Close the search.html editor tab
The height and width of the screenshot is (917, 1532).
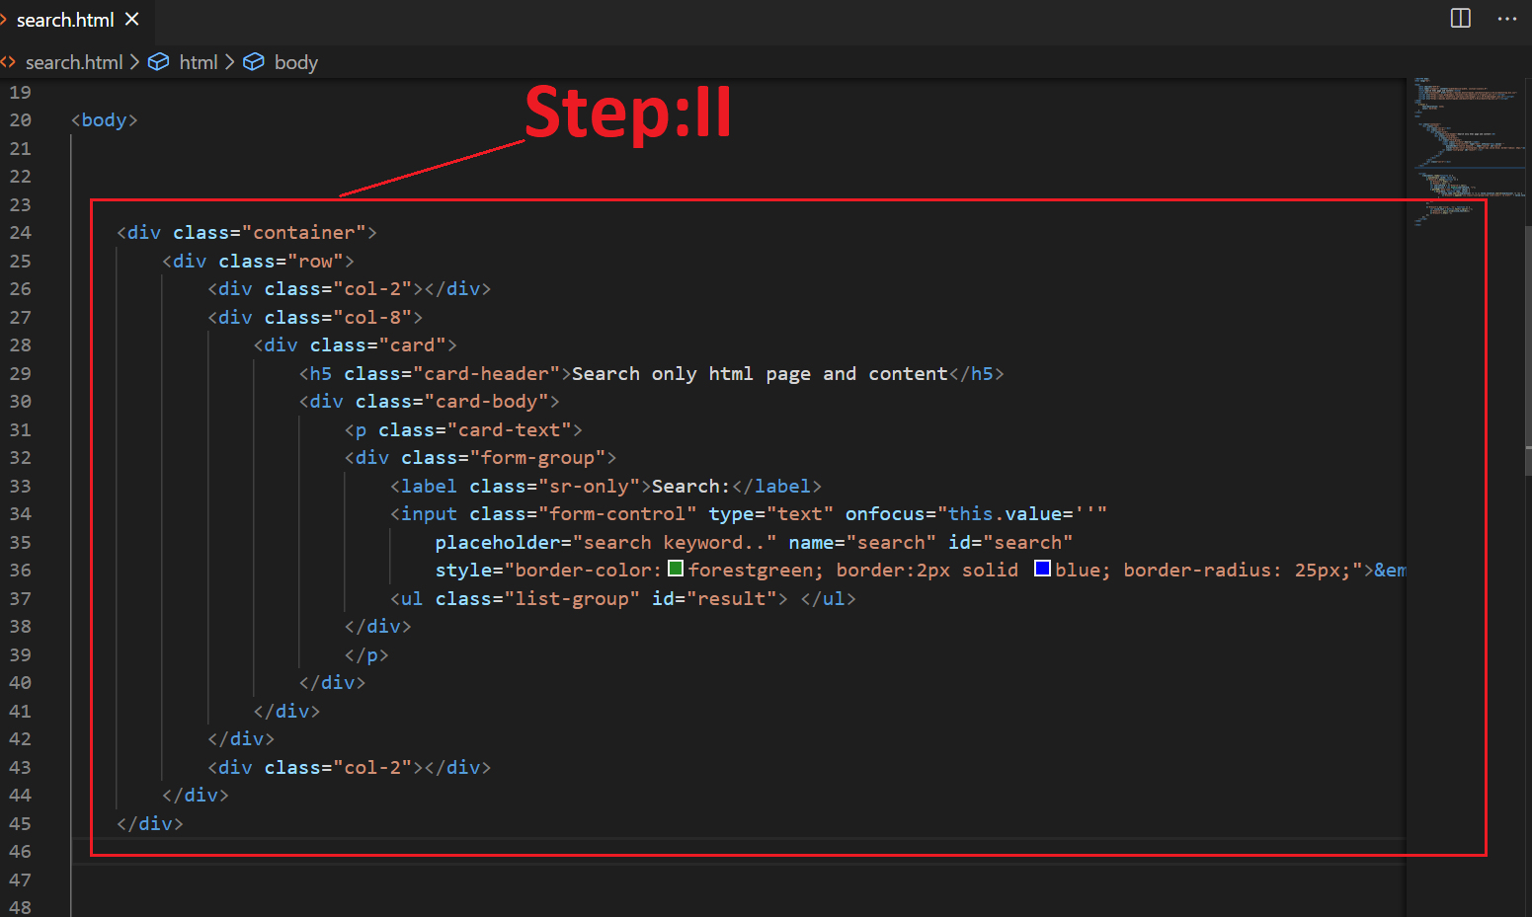click(132, 19)
